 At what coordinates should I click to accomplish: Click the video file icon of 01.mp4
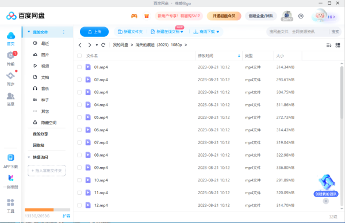point(88,67)
